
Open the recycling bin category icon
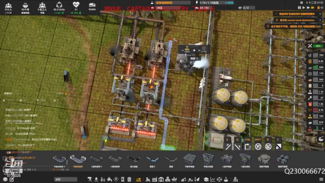(129, 179)
